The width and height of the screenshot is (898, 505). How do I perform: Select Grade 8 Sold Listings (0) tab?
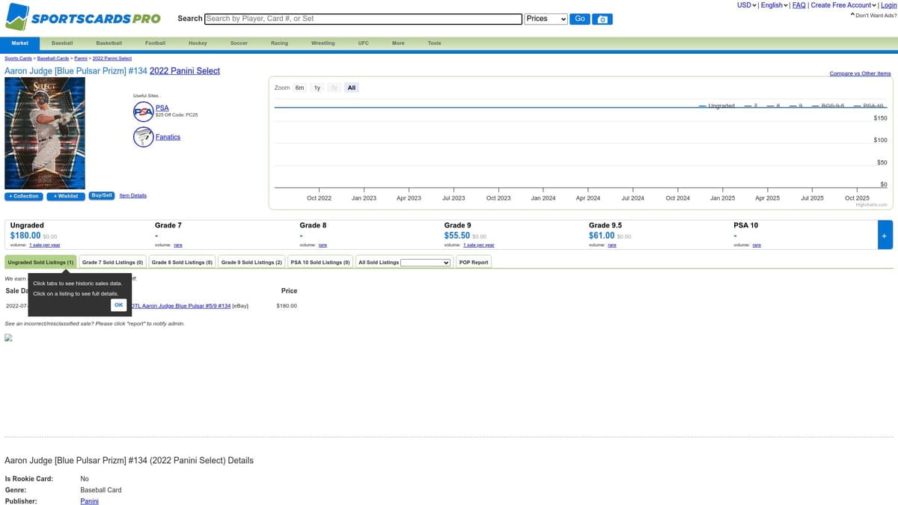[183, 263]
